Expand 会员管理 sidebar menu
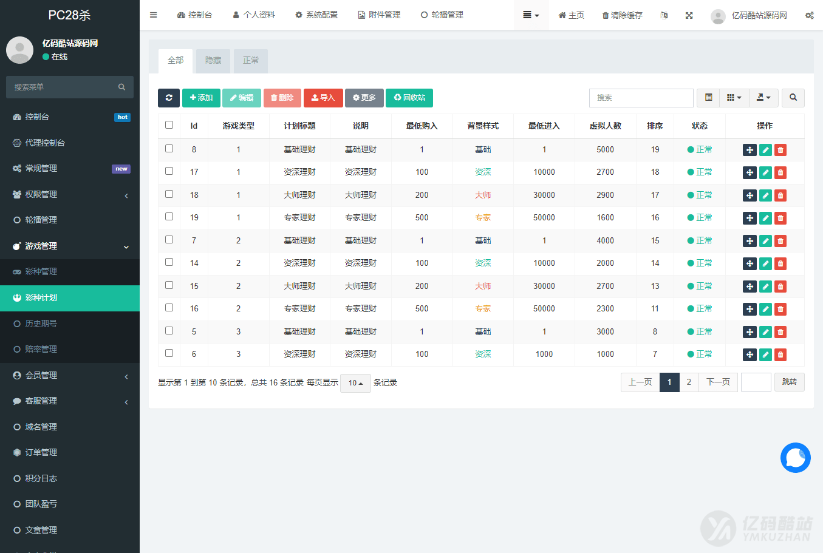Screen dimensions: 823x553 point(70,375)
